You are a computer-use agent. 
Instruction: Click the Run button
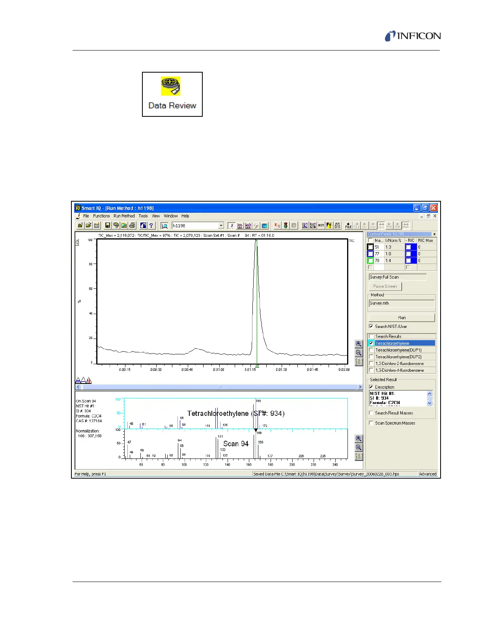[402, 318]
